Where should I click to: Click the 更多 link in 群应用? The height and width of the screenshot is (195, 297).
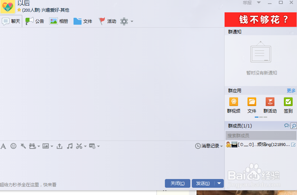291,91
